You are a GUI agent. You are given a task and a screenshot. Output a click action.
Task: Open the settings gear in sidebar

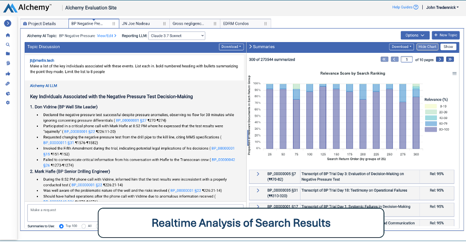(8, 103)
